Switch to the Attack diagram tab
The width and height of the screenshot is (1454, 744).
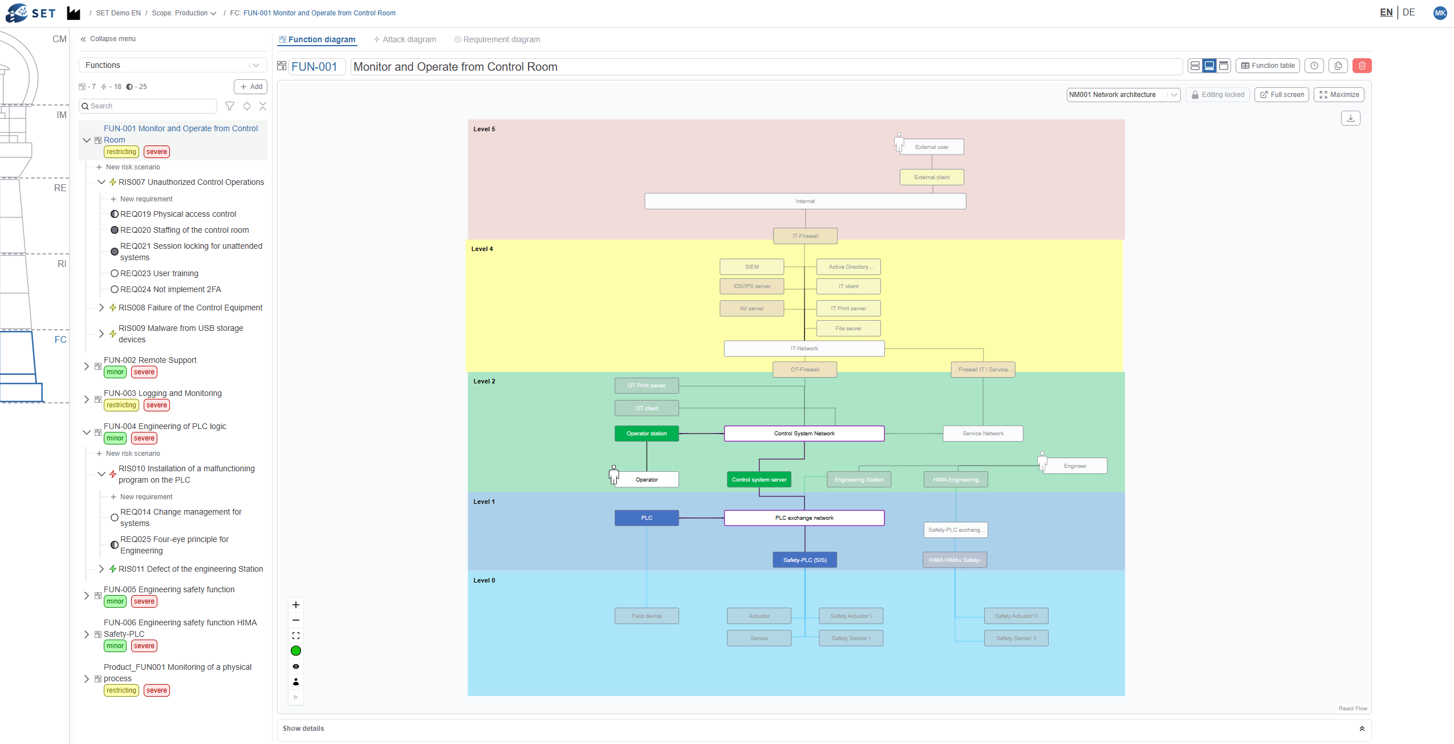click(405, 39)
